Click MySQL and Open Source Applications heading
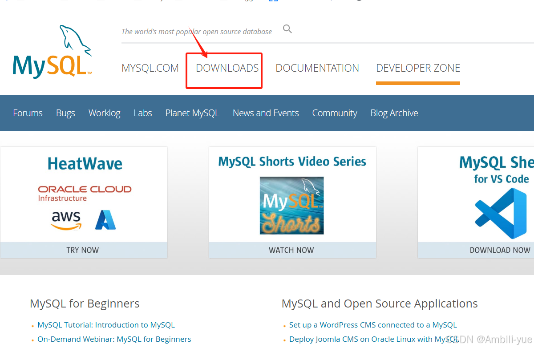The height and width of the screenshot is (348, 534). pos(380,303)
